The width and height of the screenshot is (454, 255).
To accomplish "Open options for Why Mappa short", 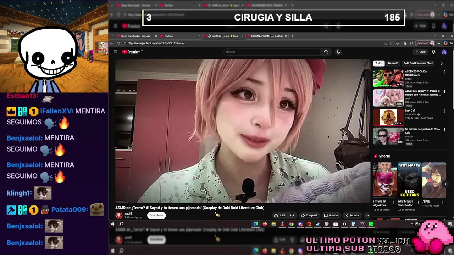I will coord(419,203).
